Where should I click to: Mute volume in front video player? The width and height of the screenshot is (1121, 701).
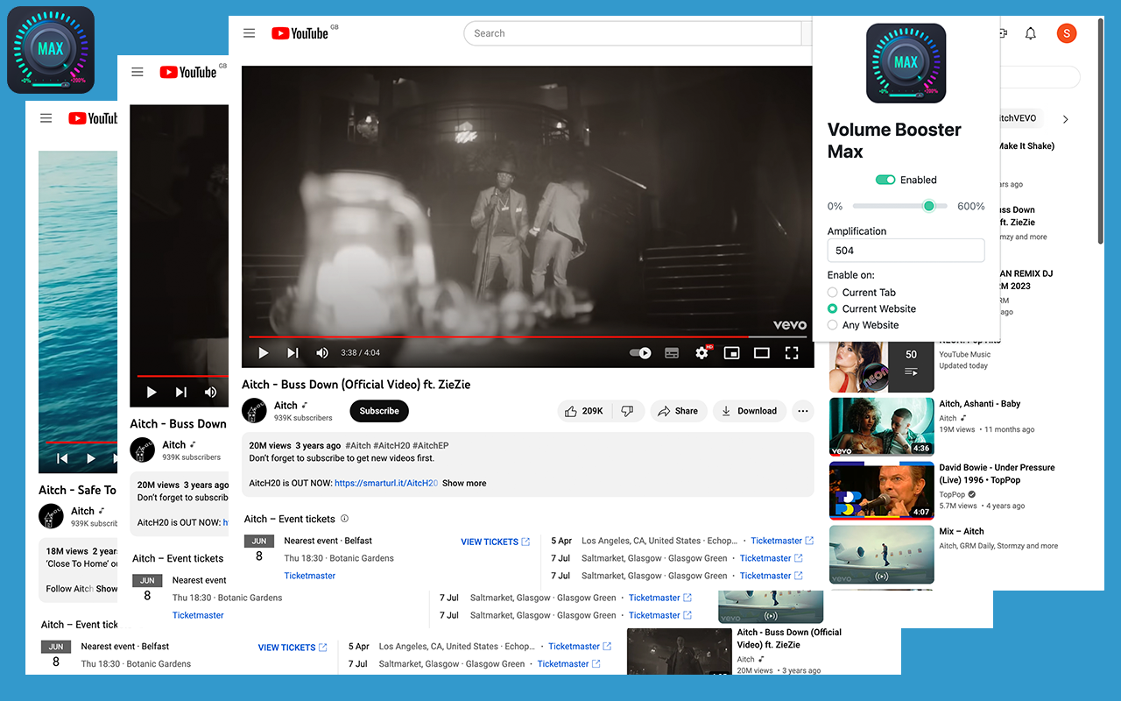[322, 353]
